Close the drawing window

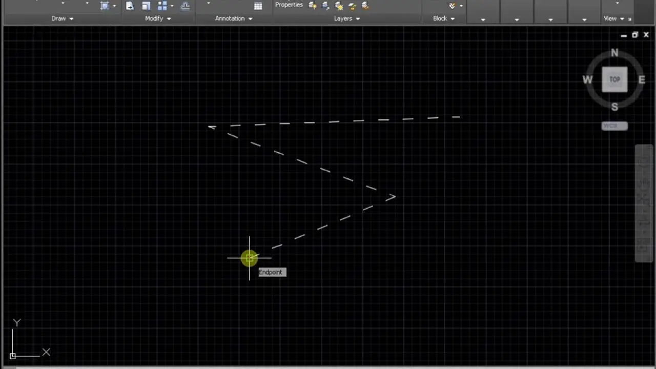click(646, 35)
